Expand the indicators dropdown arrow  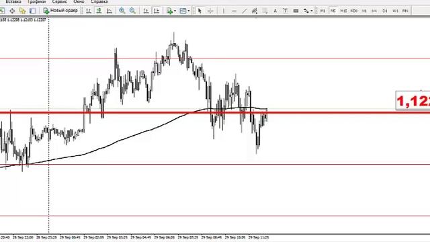pos(175,11)
